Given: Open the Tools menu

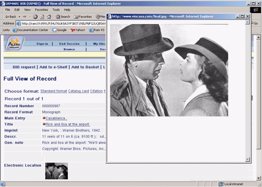Looking at the screenshot, I should pos(56,10).
